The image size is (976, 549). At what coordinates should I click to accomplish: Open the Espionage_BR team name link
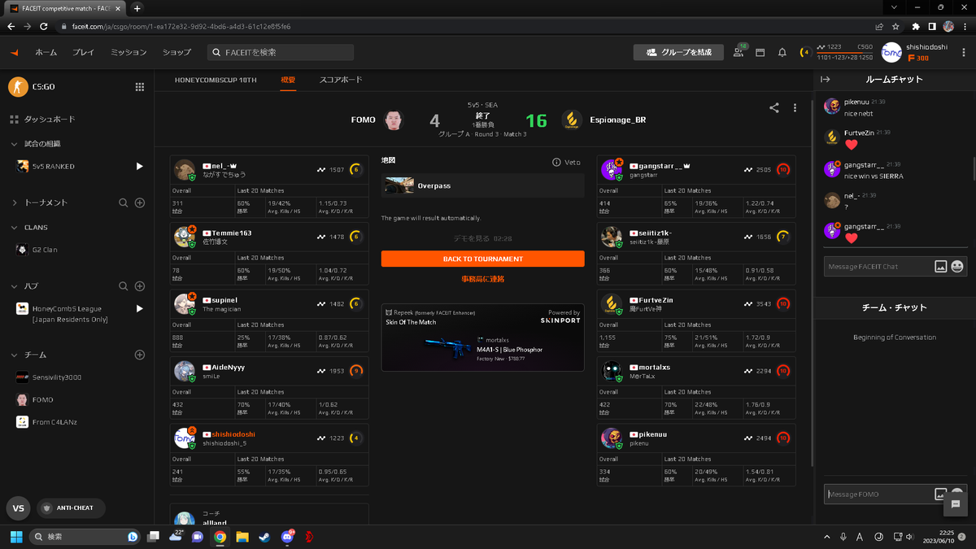pyautogui.click(x=617, y=120)
